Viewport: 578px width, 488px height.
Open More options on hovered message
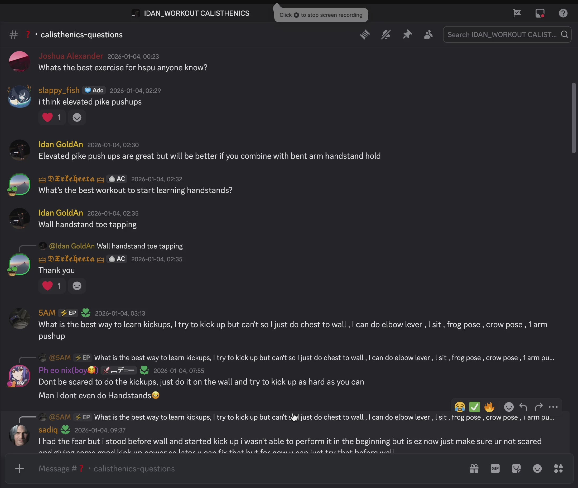click(x=553, y=407)
